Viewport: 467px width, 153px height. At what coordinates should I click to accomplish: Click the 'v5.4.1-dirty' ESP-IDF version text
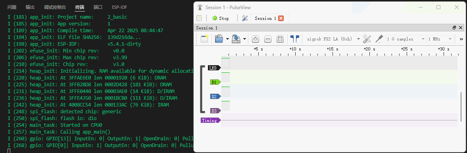(x=124, y=44)
